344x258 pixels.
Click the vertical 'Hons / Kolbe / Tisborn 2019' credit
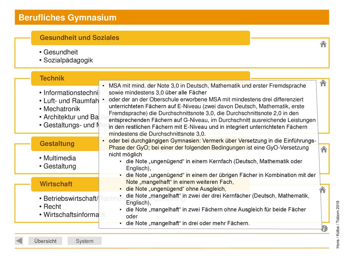[338, 224]
